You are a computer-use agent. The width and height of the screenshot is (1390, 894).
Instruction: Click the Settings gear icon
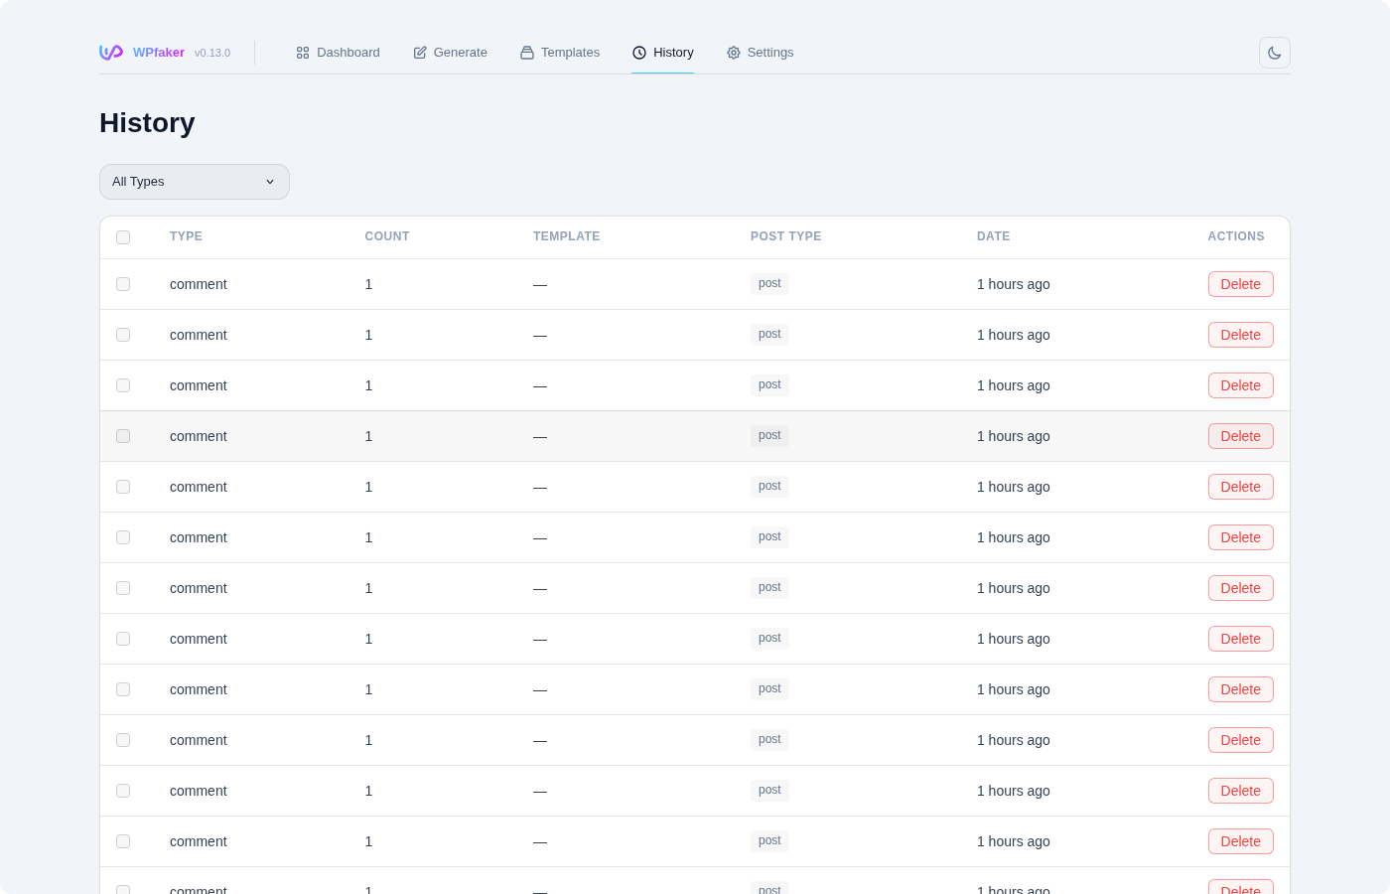[734, 53]
